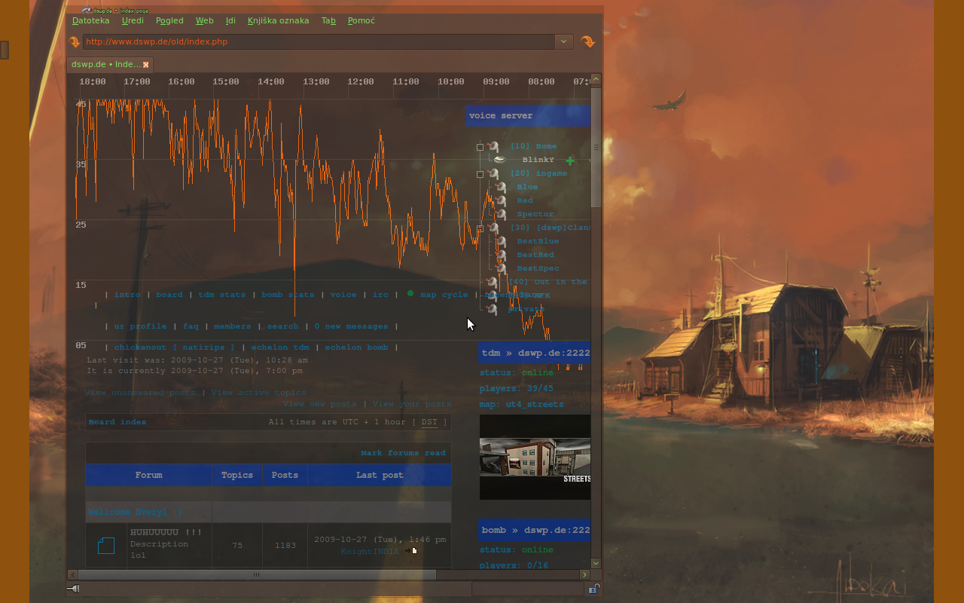Close the dswp.de tab
This screenshot has width=964, height=603.
[x=146, y=65]
